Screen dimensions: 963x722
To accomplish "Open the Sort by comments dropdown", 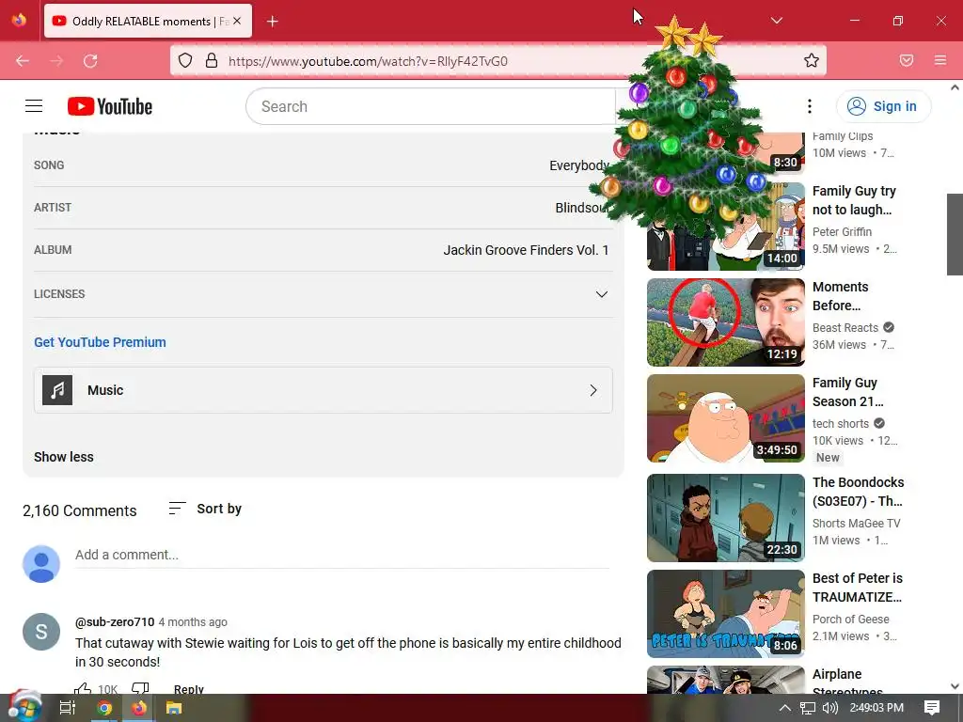I will pyautogui.click(x=205, y=509).
